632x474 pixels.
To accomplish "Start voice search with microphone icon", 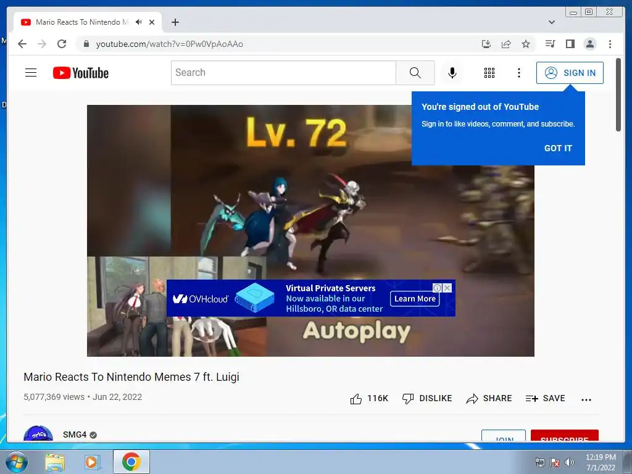I will [452, 73].
